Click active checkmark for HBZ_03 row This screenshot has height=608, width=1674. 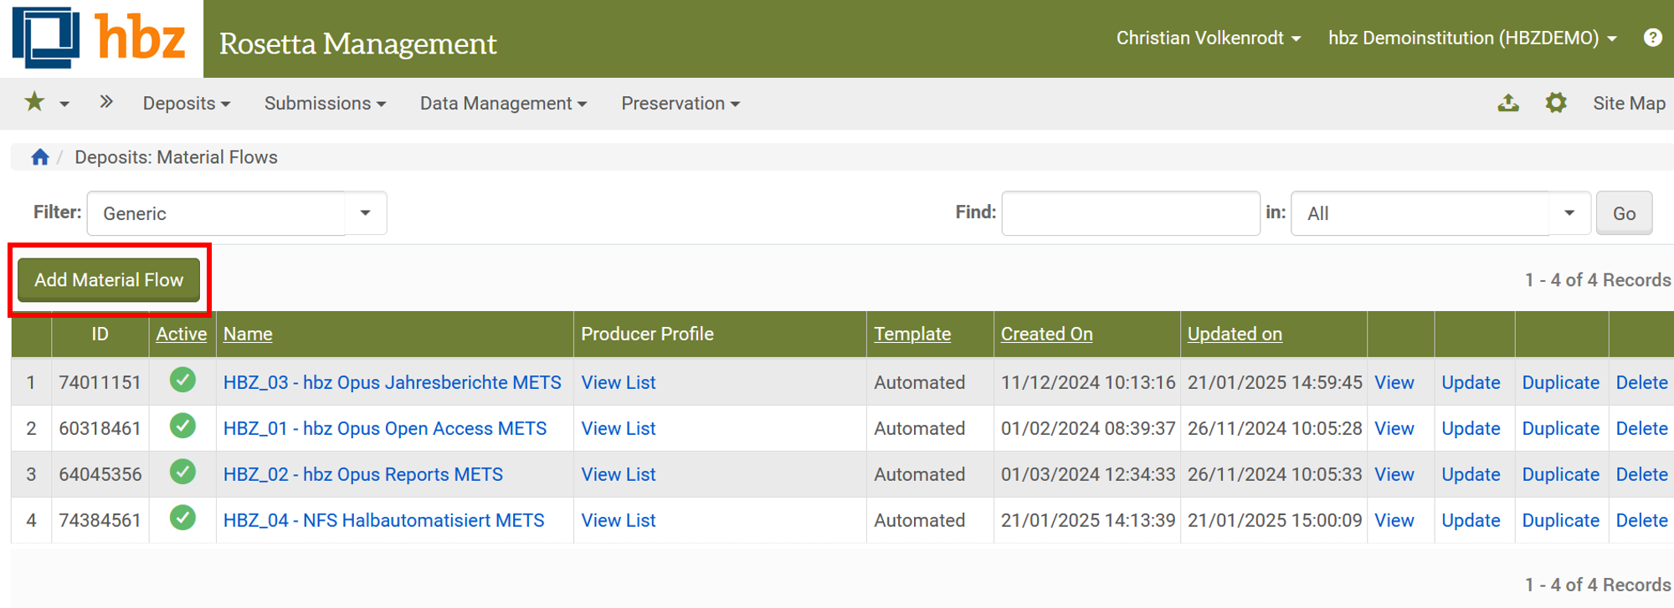(x=182, y=381)
